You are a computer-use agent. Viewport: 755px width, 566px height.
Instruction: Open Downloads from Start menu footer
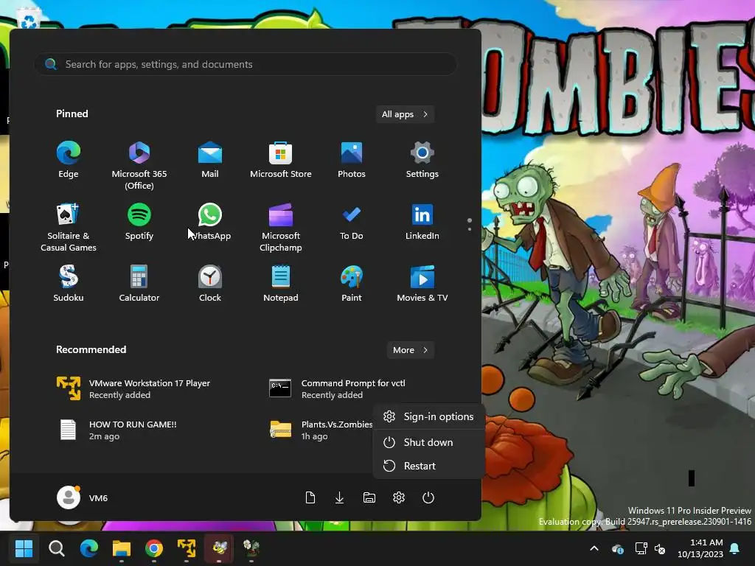coord(339,497)
